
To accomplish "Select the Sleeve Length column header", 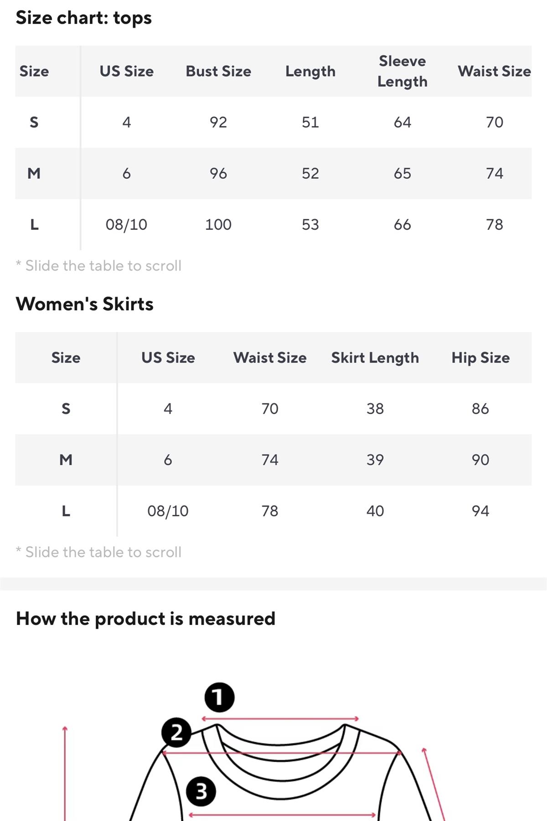I will click(402, 71).
